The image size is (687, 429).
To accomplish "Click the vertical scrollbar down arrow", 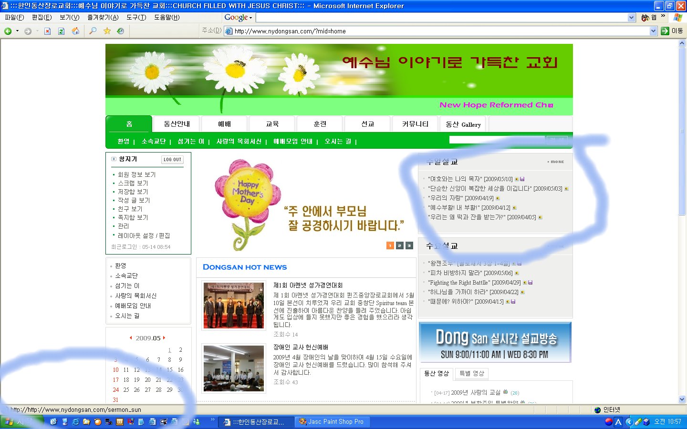I will click(682, 399).
